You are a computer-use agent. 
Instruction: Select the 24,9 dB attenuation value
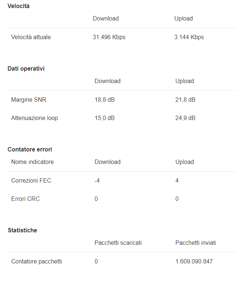click(x=185, y=118)
